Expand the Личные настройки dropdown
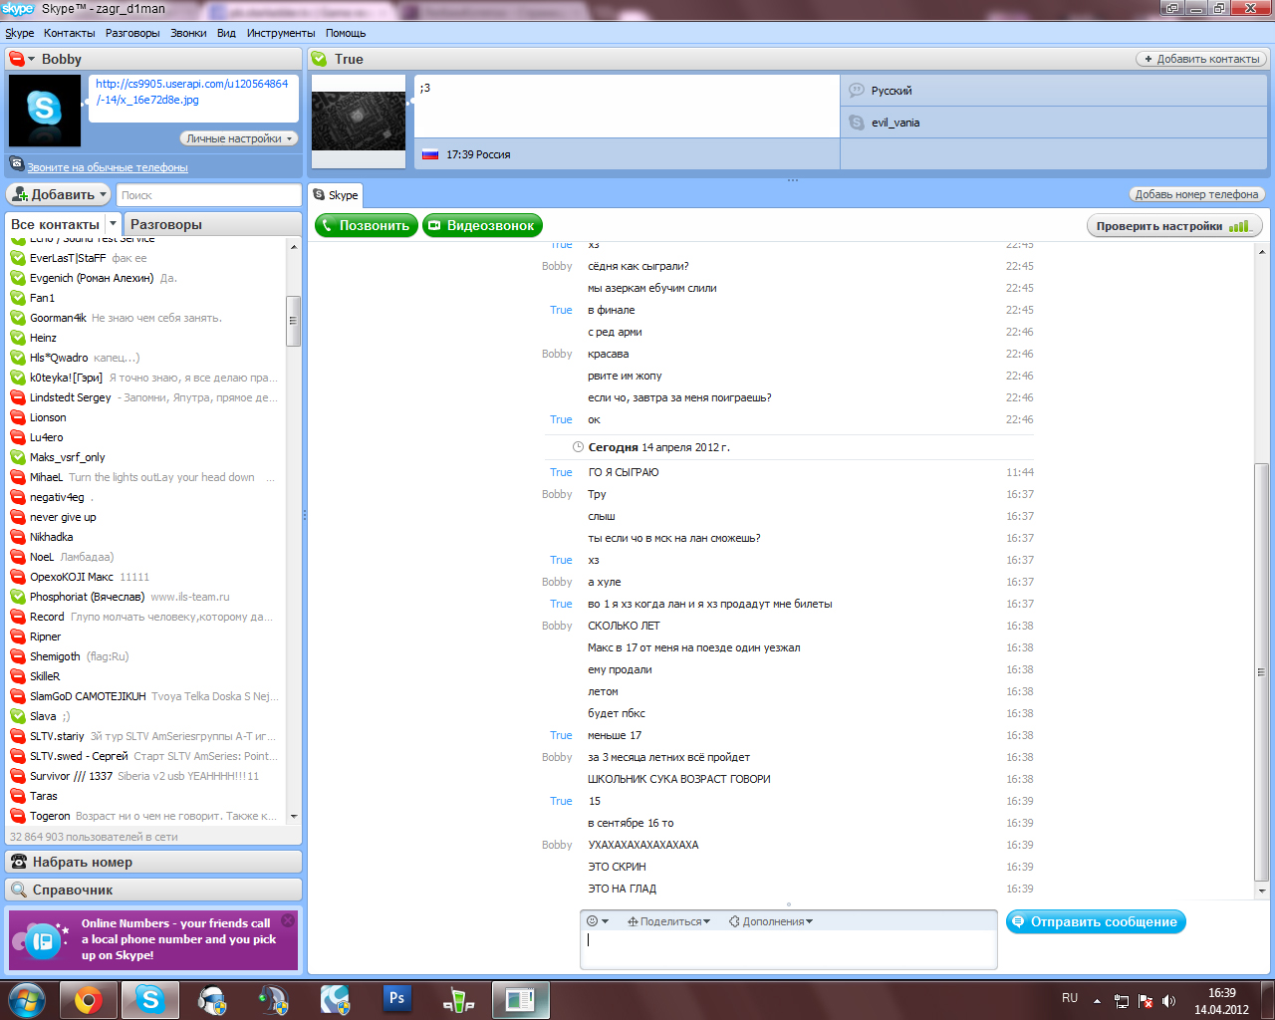The width and height of the screenshot is (1275, 1020). coord(239,138)
